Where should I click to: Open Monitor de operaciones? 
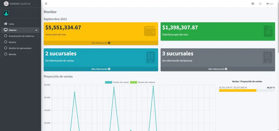(20, 48)
